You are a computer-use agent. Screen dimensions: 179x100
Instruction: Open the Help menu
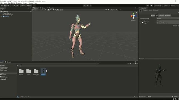[35, 3]
